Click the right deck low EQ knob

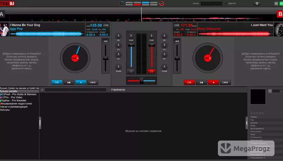coord(164,55)
